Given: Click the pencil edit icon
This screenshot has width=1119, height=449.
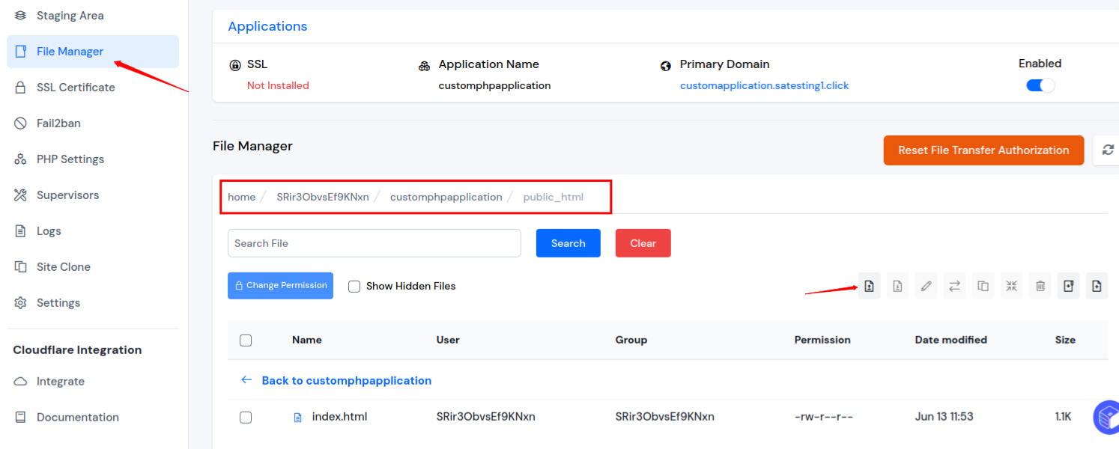Looking at the screenshot, I should [x=926, y=286].
